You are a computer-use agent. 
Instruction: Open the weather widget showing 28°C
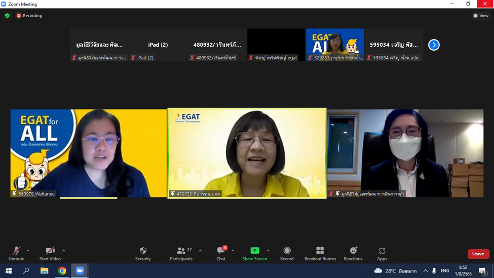click(395, 271)
